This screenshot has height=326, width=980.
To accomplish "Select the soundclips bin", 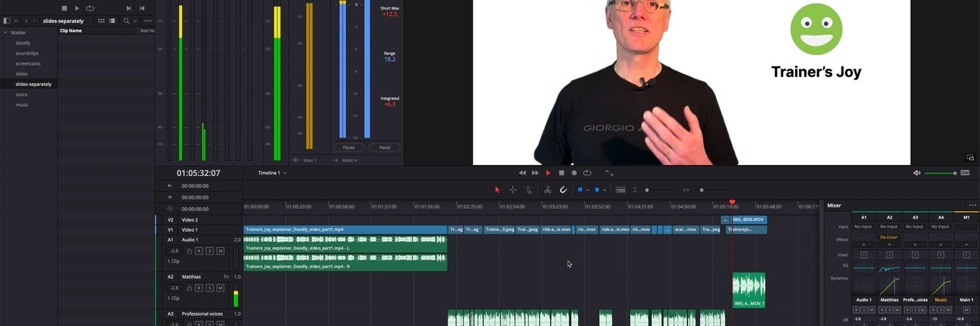I will pyautogui.click(x=27, y=53).
